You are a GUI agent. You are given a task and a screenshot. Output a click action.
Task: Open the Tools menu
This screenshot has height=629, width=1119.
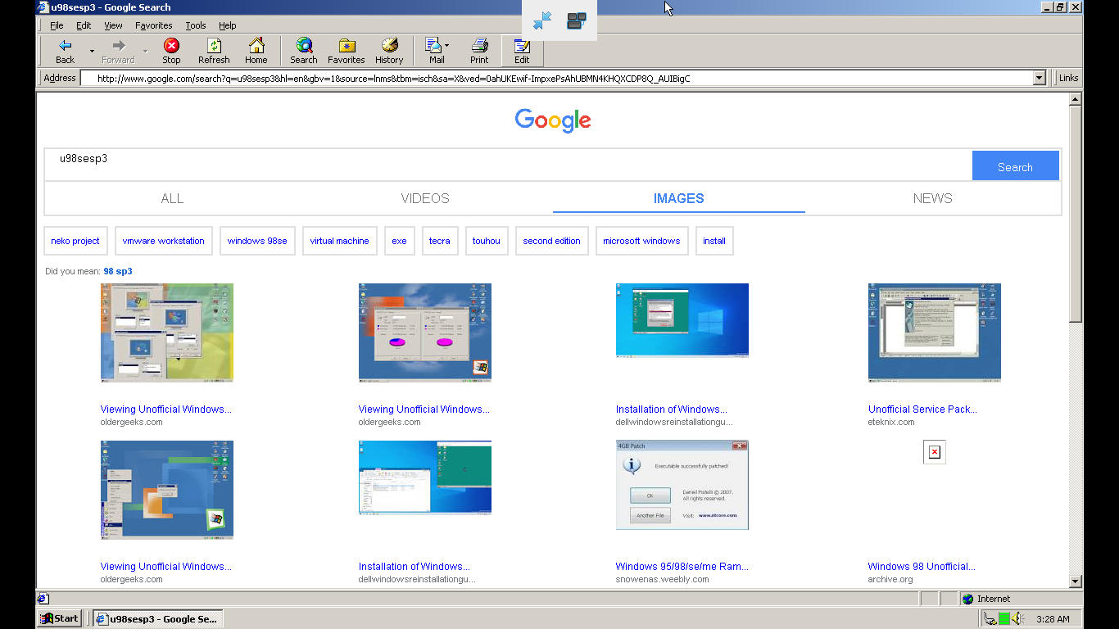tap(196, 25)
